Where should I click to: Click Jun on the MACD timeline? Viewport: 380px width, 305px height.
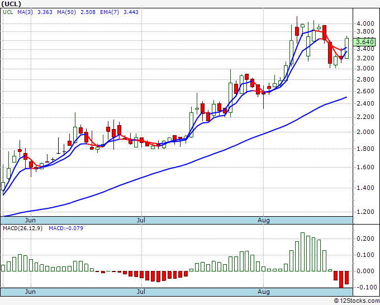click(x=30, y=292)
